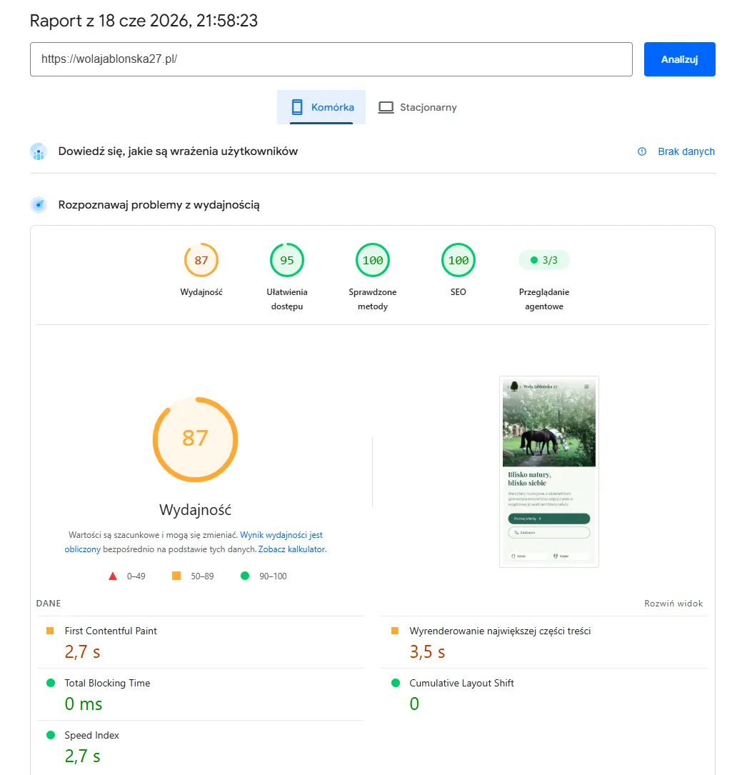This screenshot has height=775, width=737.
Task: Select the 100 Sprawdzone metody score gauge
Action: click(x=373, y=260)
